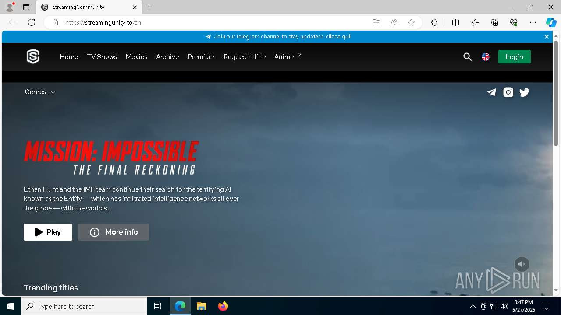Image resolution: width=561 pixels, height=315 pixels.
Task: Open the TV Shows section
Action: (x=102, y=57)
